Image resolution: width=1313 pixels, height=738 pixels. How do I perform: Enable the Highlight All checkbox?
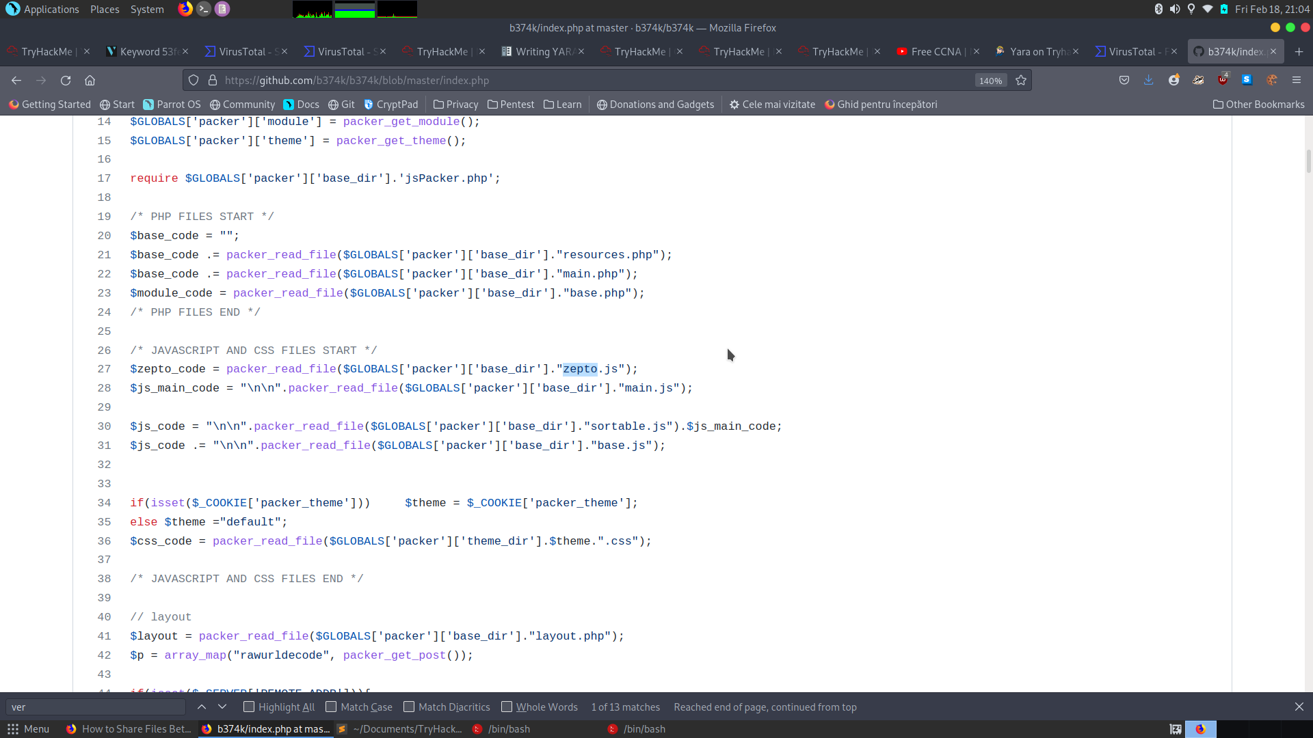(x=249, y=707)
